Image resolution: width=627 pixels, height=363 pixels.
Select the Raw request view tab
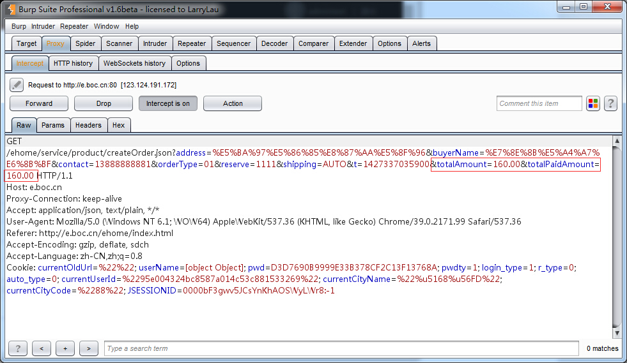[24, 125]
